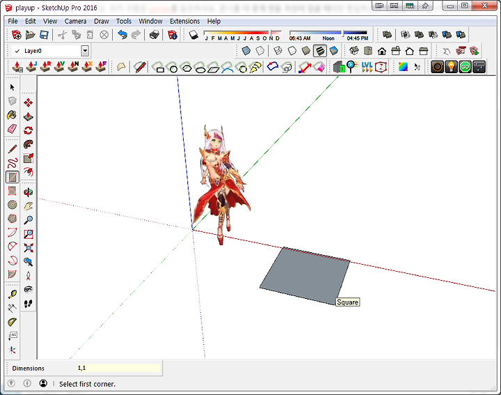The image size is (501, 395).
Task: Click the Print icon
Action: click(154, 35)
